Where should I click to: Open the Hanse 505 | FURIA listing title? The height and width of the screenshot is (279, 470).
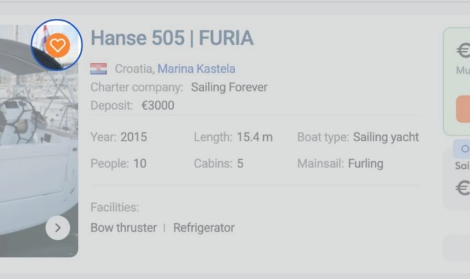(x=172, y=38)
